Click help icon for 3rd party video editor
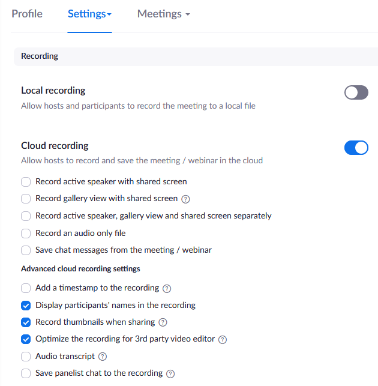Viewport: 378px width, 386px height. pos(223,339)
